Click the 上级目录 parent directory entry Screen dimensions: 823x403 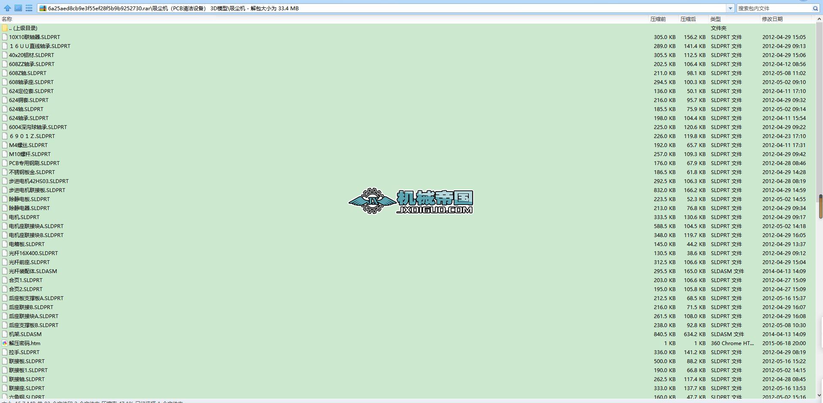coord(23,28)
